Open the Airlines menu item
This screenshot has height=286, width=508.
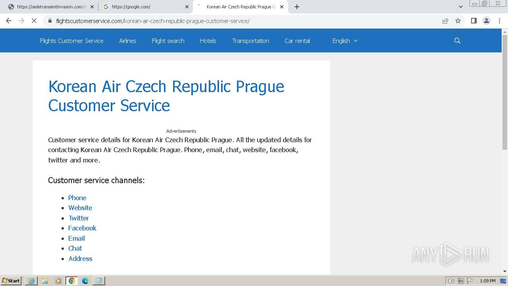coord(128,41)
